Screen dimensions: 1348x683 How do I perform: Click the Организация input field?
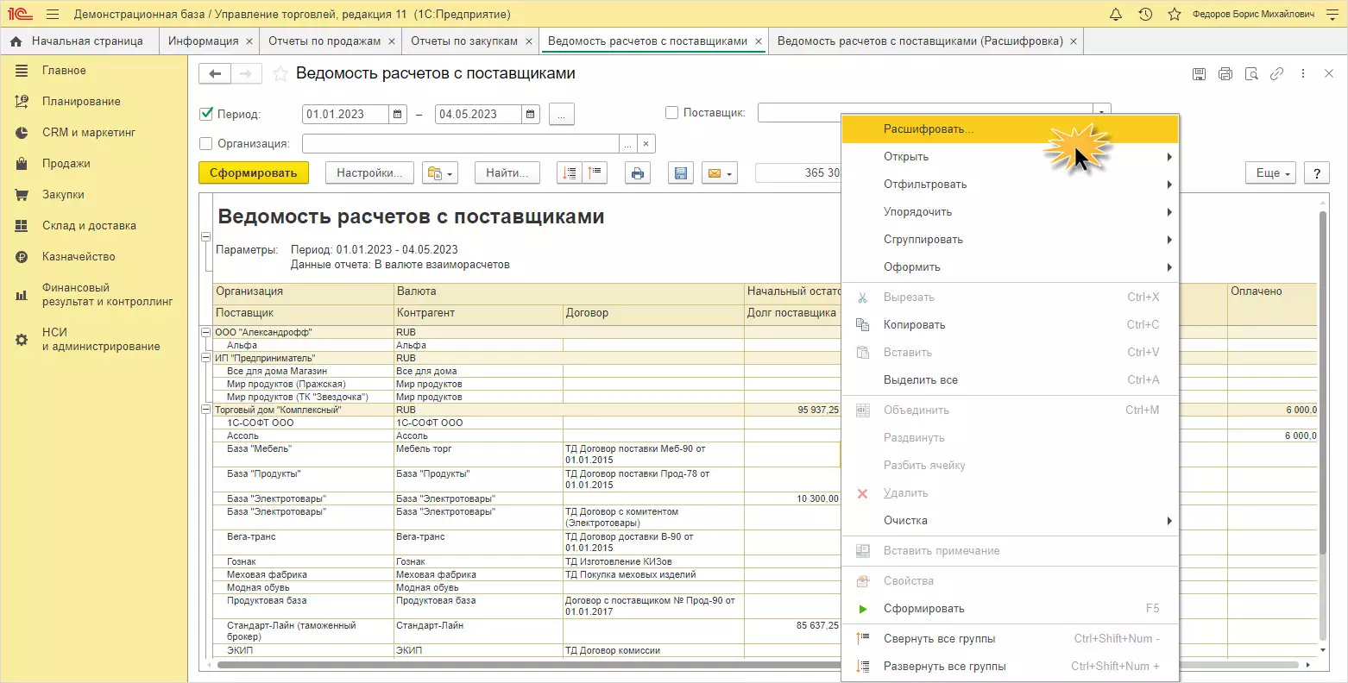tap(460, 144)
